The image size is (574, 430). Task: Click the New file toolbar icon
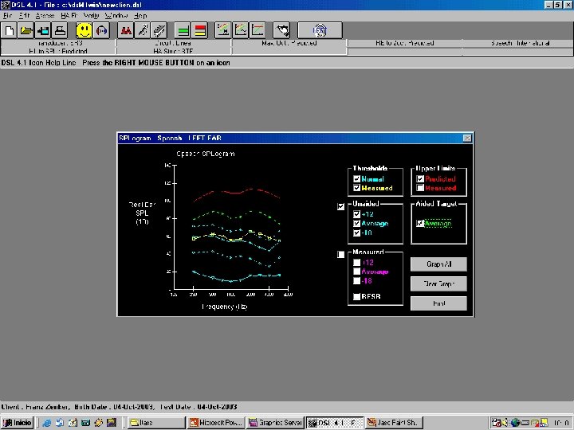click(x=10, y=30)
